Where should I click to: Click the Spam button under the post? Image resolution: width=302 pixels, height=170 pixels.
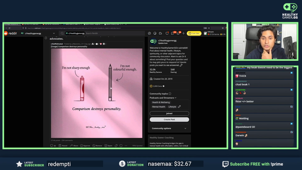[x=108, y=146]
